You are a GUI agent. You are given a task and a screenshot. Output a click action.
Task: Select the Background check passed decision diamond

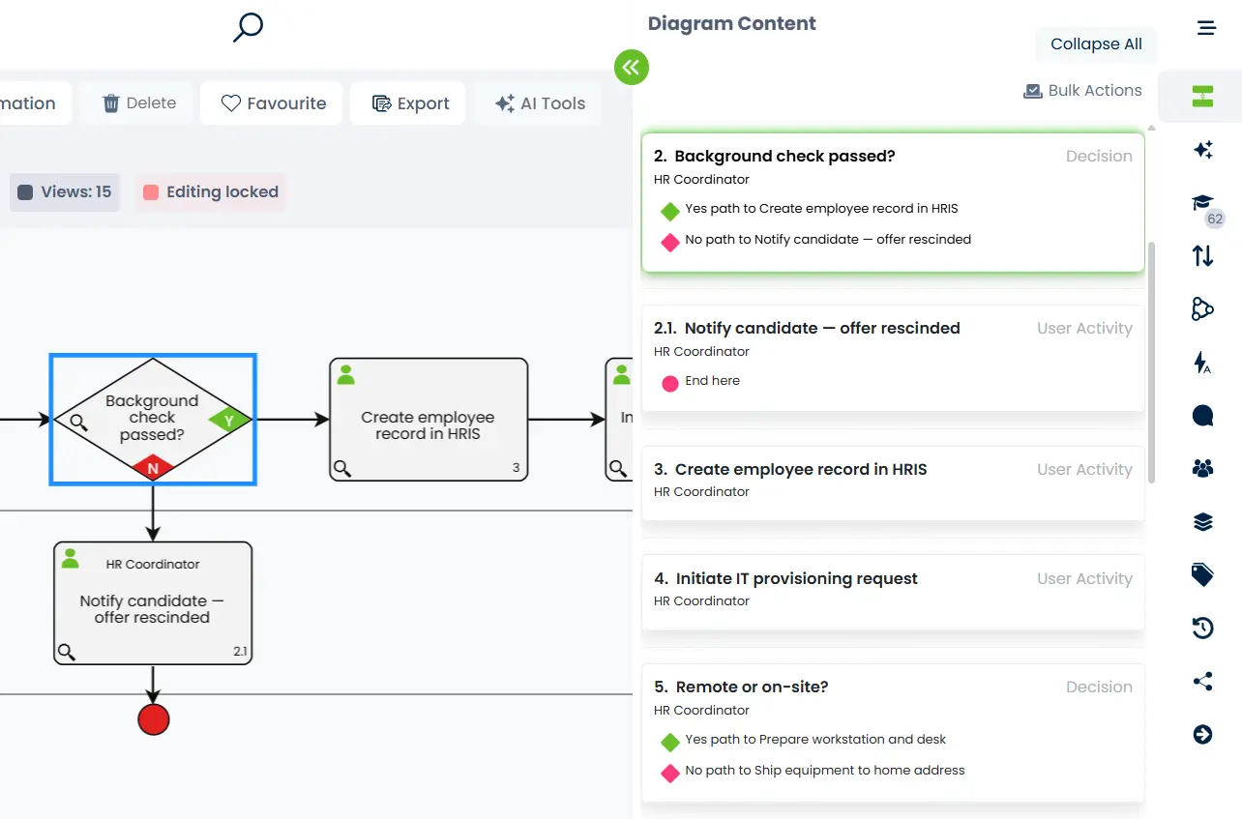(x=152, y=420)
